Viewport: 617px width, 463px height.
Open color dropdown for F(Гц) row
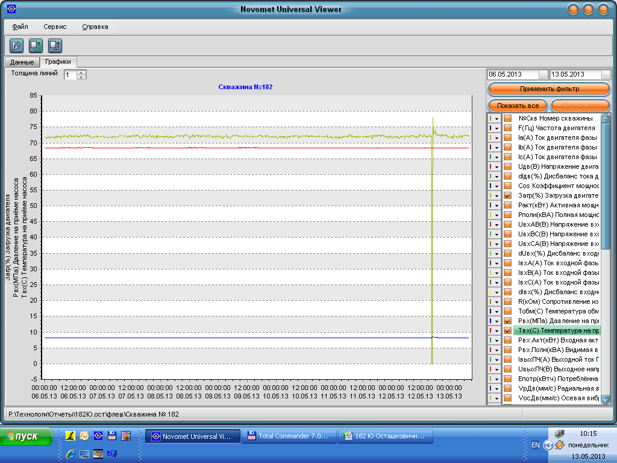click(497, 128)
